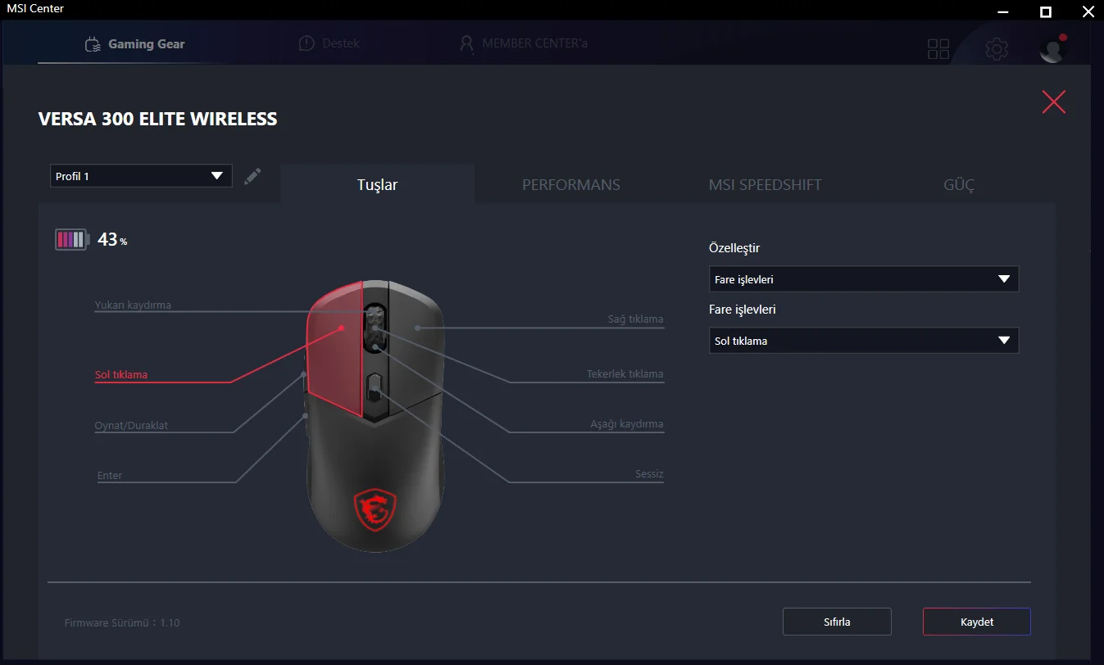The width and height of the screenshot is (1104, 665).
Task: Open the settings gear icon
Action: coord(997,49)
